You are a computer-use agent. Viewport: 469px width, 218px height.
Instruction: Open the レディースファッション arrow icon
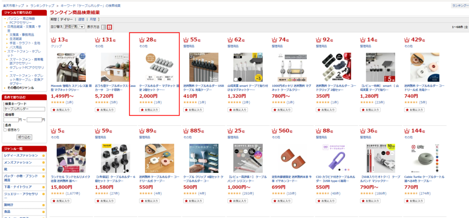(44, 155)
